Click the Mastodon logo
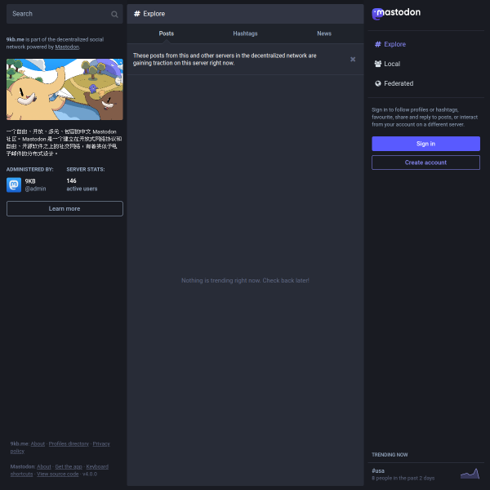The height and width of the screenshot is (490, 490). [396, 13]
